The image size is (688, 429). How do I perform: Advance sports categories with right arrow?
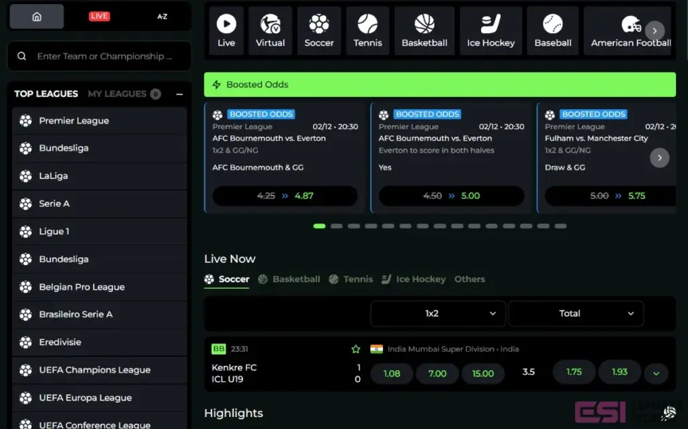tap(654, 31)
